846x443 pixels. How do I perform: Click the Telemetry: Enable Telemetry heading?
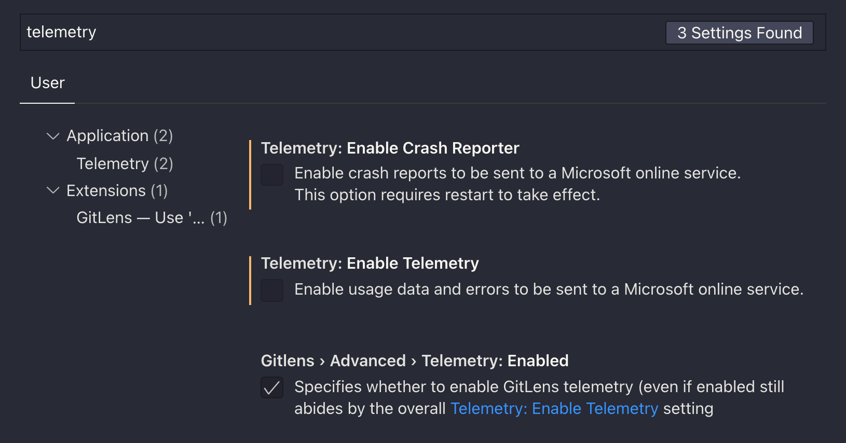(x=370, y=263)
